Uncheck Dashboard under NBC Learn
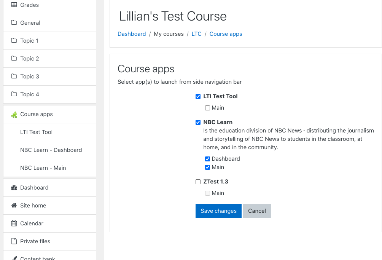 (208, 159)
